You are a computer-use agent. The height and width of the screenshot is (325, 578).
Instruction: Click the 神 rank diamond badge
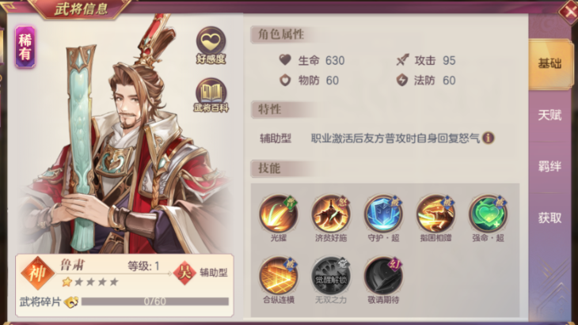coord(37,274)
